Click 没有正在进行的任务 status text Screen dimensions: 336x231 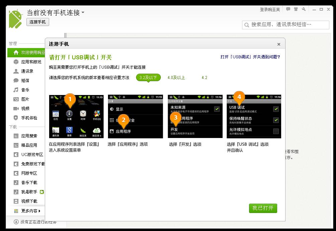[38, 222]
